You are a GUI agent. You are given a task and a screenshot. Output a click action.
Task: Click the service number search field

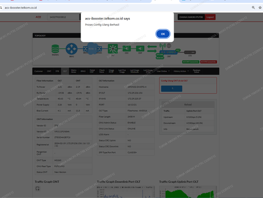point(63,17)
